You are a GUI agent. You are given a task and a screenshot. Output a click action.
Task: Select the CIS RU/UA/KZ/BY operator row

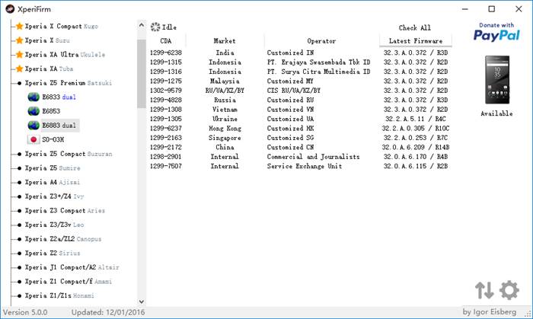tap(300, 91)
